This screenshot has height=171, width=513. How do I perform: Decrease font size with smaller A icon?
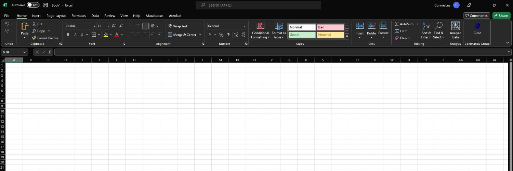[x=121, y=26]
